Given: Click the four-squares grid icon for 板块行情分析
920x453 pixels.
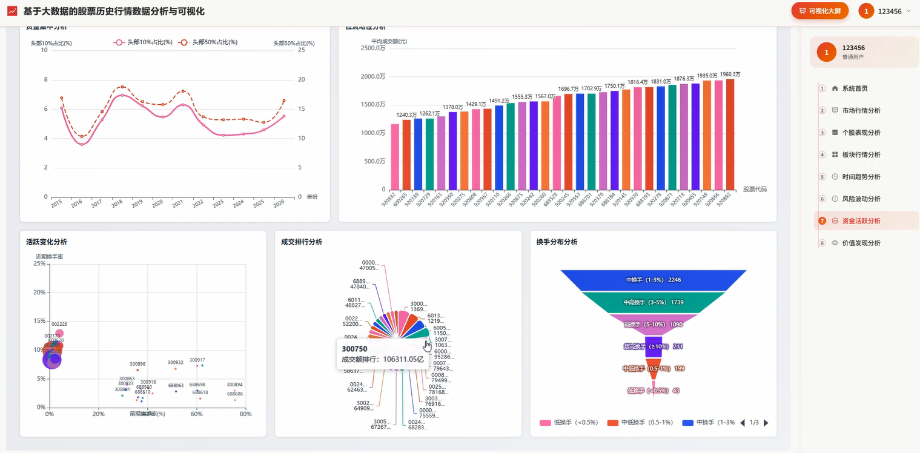Looking at the screenshot, I should [x=835, y=154].
